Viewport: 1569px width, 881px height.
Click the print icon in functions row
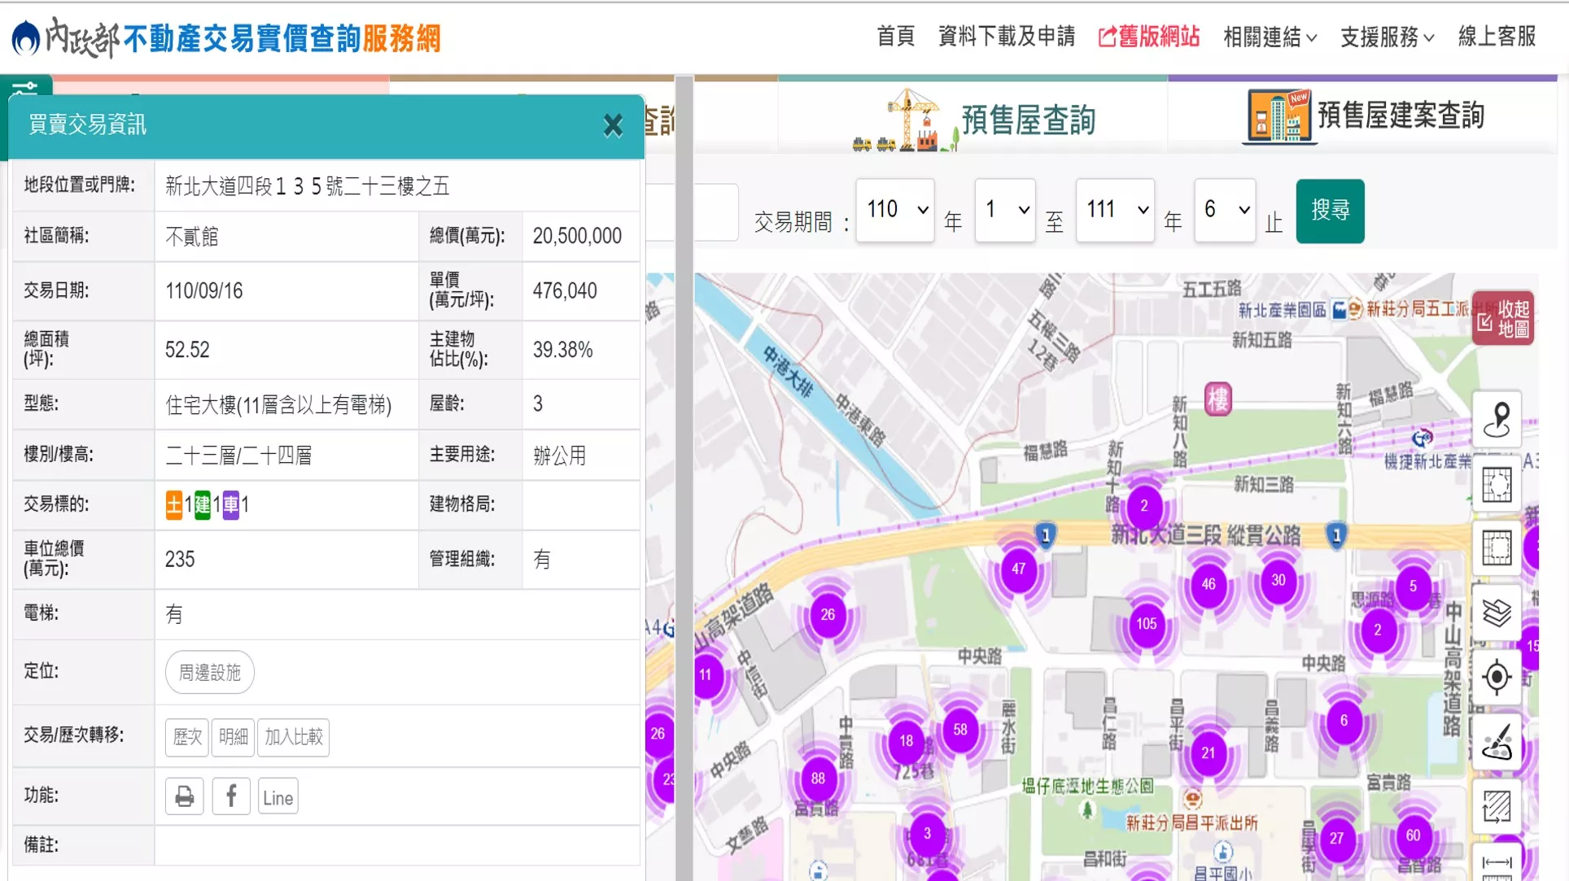185,796
